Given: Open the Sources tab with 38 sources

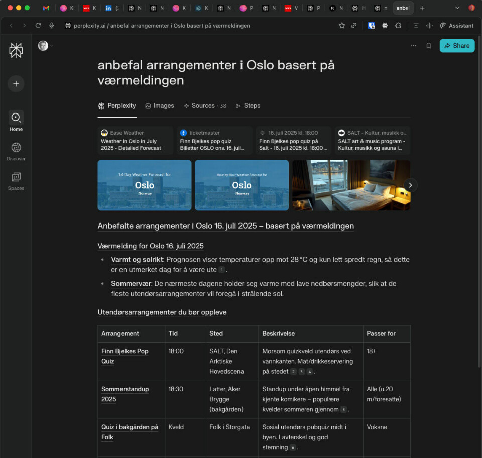Looking at the screenshot, I should pyautogui.click(x=205, y=106).
